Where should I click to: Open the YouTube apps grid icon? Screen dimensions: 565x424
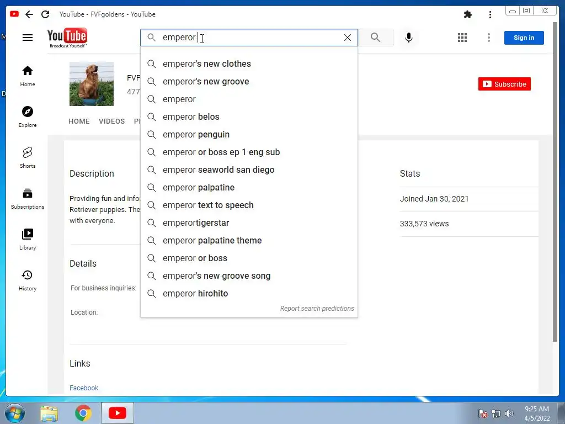[462, 38]
